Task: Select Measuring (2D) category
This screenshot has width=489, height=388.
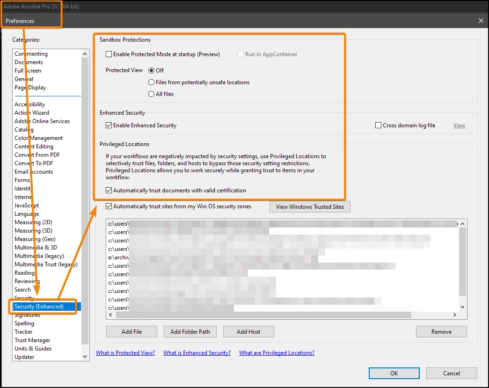Action: pos(33,222)
